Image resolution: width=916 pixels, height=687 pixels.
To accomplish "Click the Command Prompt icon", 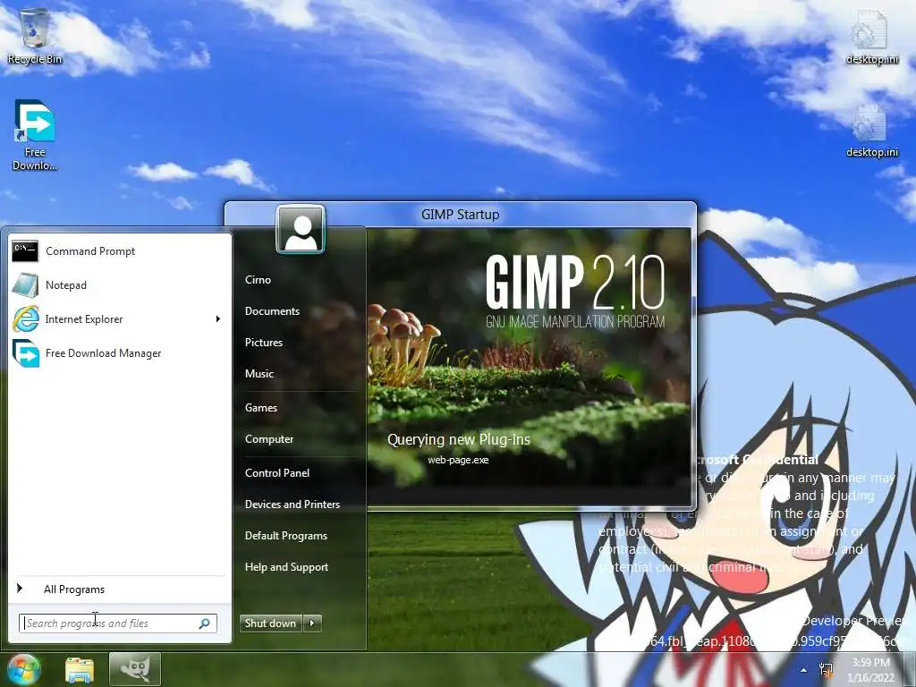I will [25, 251].
